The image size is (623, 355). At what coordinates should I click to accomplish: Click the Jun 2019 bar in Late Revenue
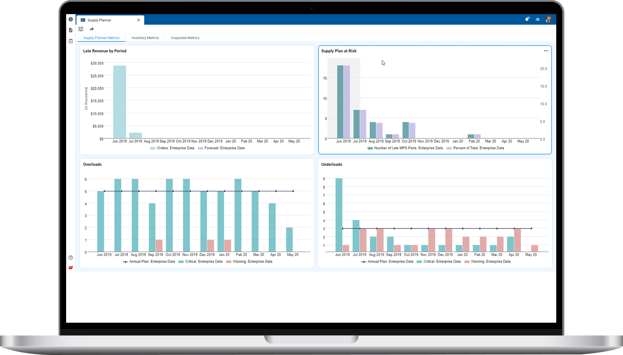120,102
